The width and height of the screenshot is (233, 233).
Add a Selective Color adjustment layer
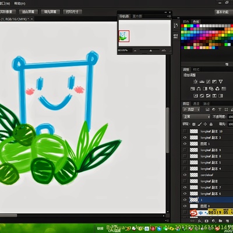tap(214, 96)
